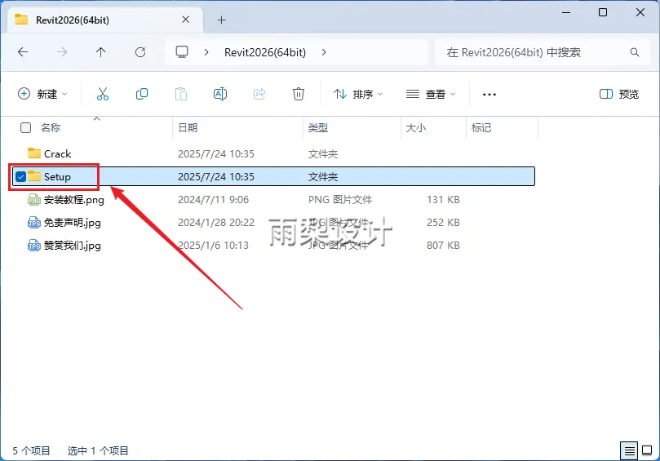Tick the select-all checkbox in header
Image resolution: width=660 pixels, height=461 pixels.
tap(25, 127)
